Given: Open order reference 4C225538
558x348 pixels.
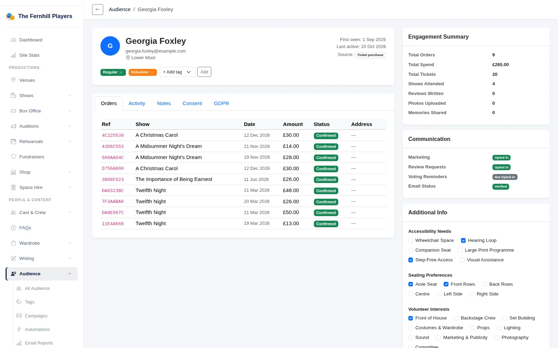Looking at the screenshot, I should 113,135.
